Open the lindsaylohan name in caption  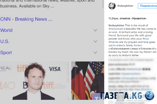click(116, 25)
